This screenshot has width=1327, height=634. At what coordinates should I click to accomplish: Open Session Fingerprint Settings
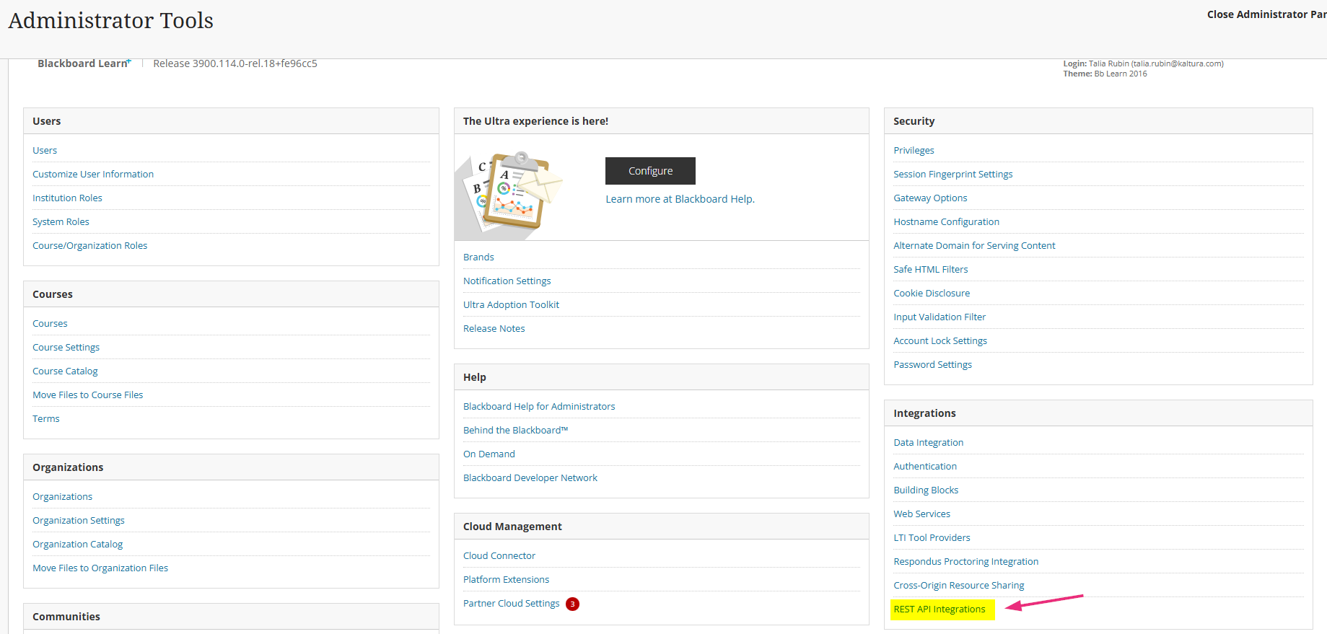[x=952, y=174]
